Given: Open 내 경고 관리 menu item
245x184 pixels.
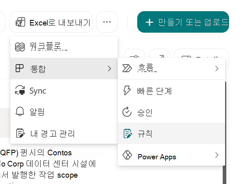Looking at the screenshot, I should [x=64, y=133].
